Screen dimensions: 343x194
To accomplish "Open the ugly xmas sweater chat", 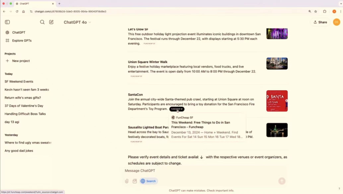I will [28, 143].
